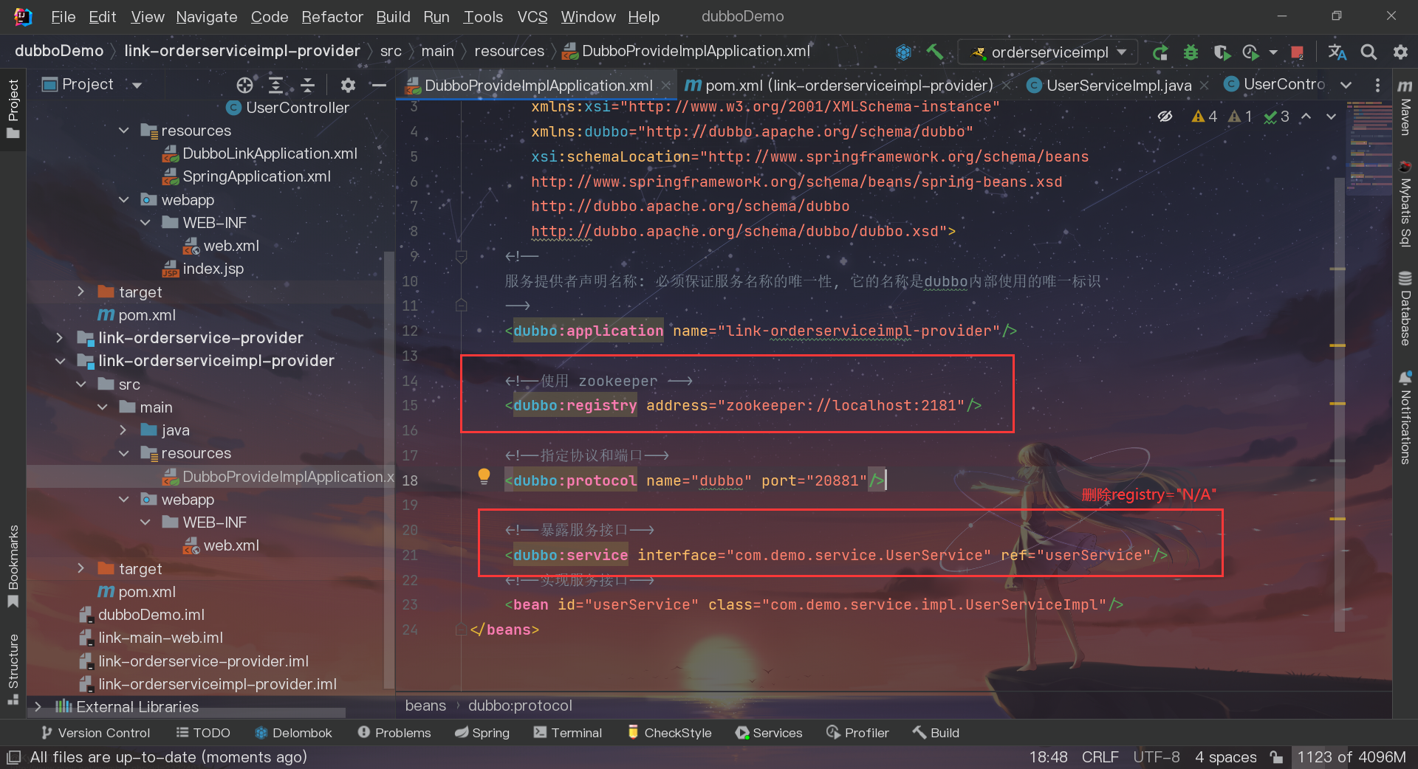Toggle fold marker at line 9
This screenshot has width=1418, height=769.
click(462, 256)
